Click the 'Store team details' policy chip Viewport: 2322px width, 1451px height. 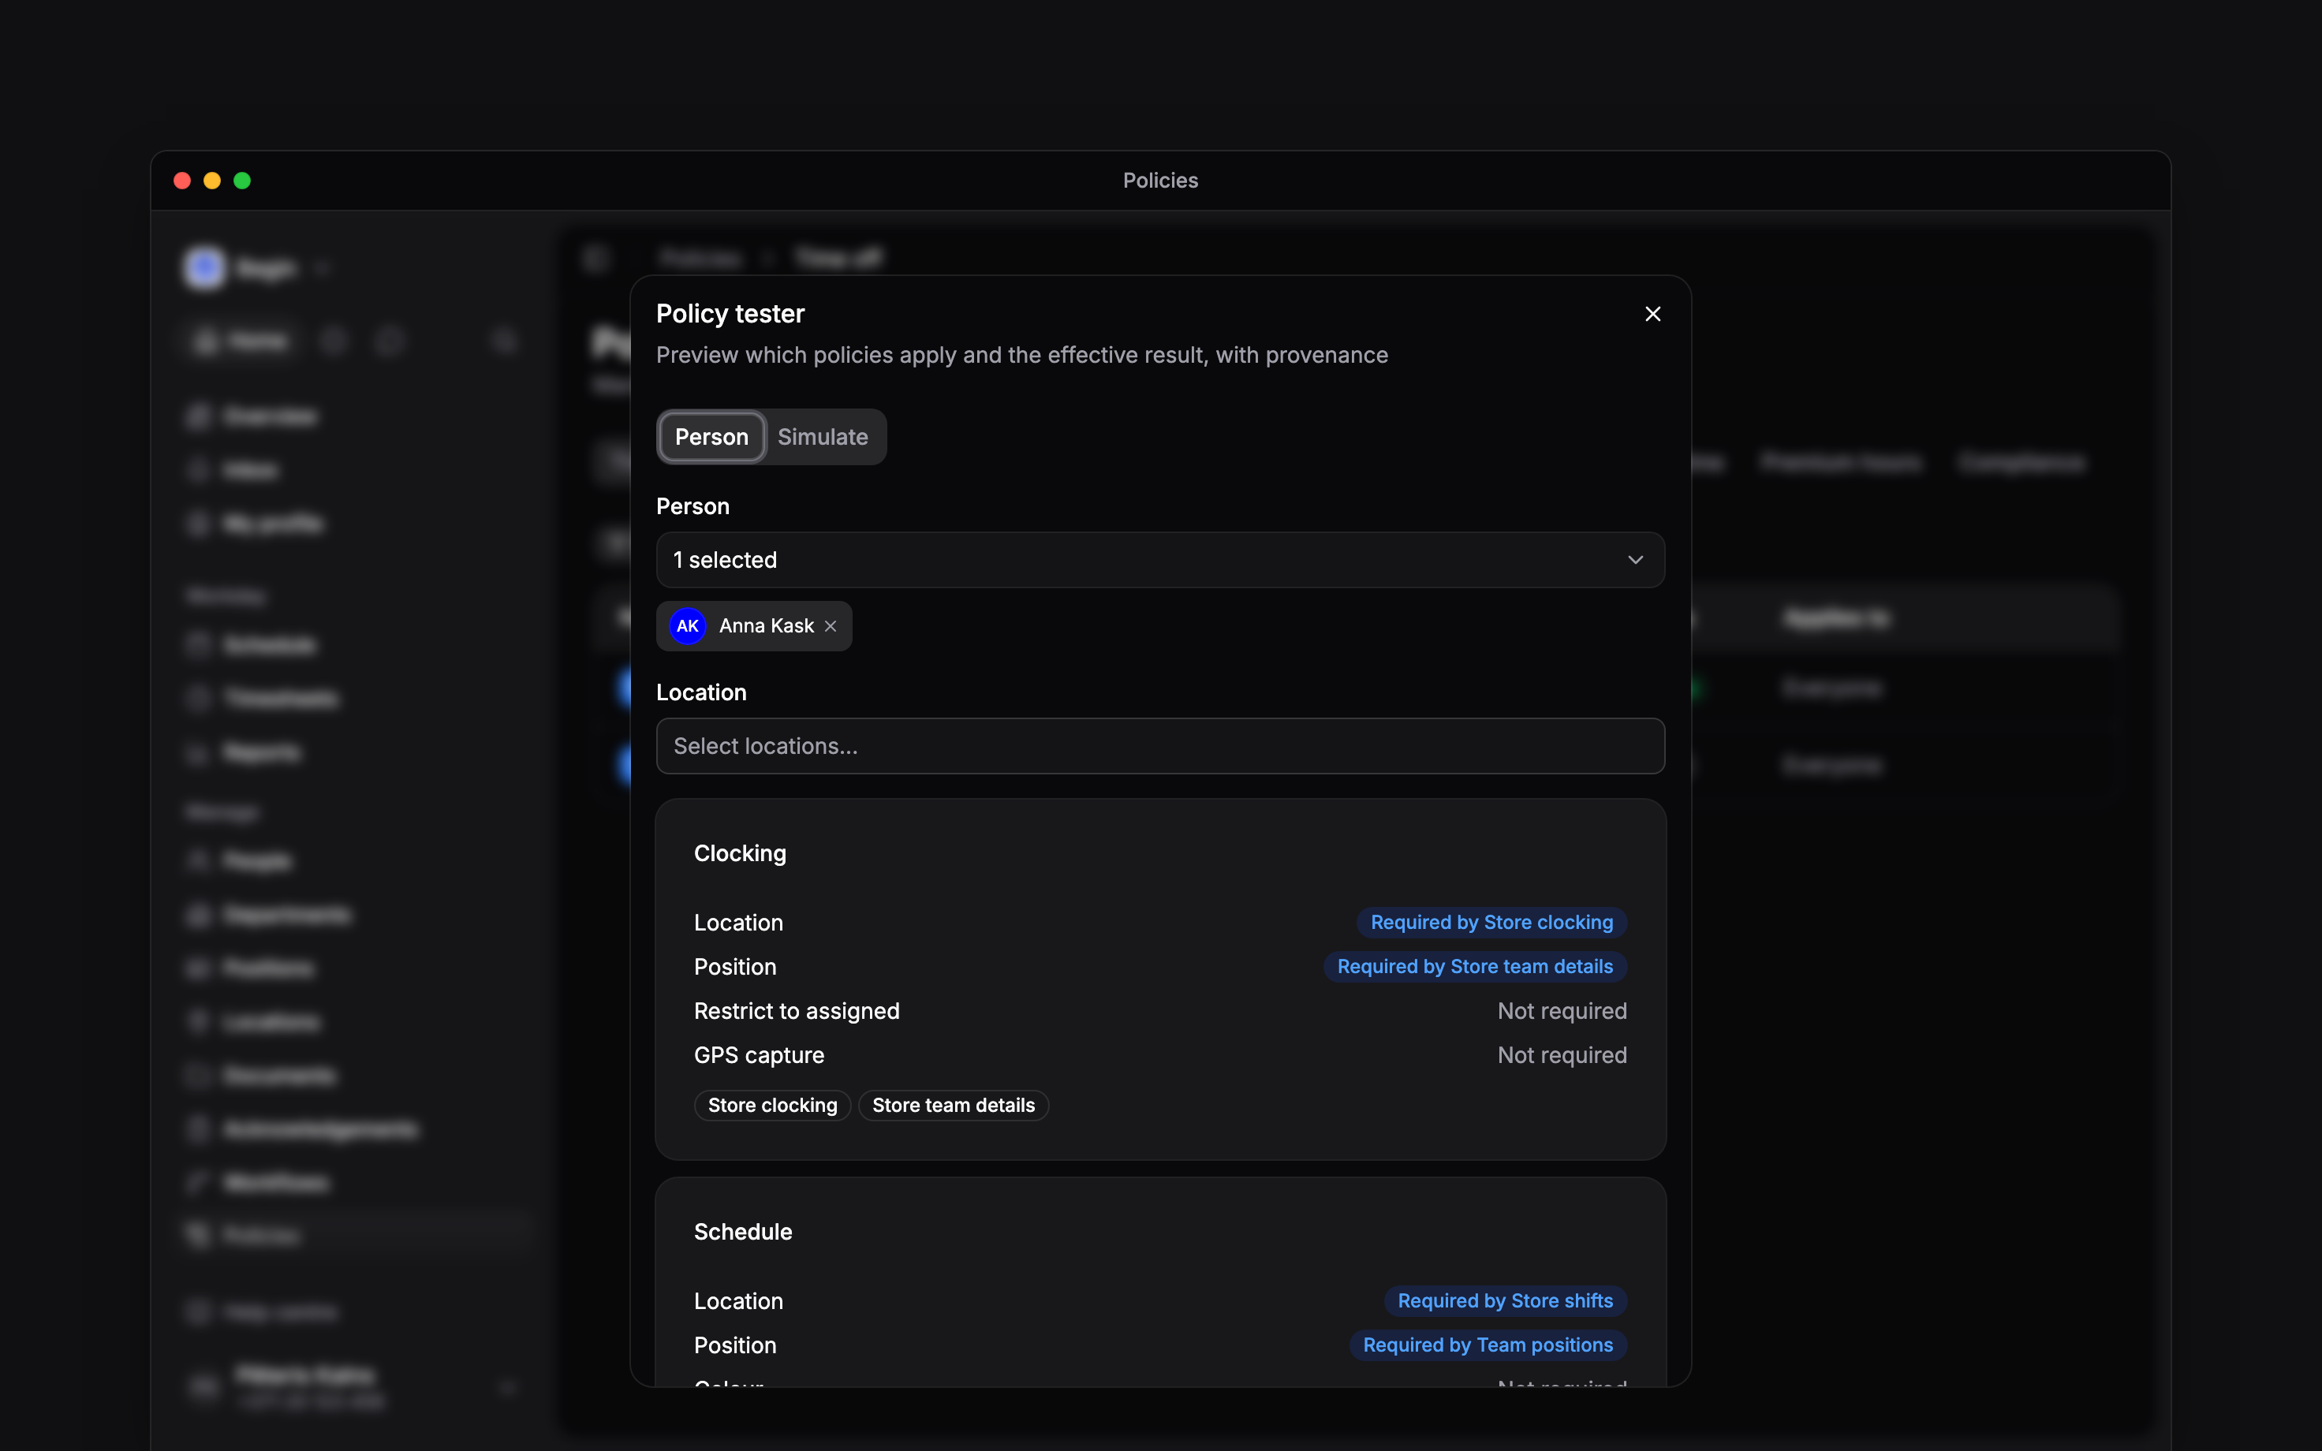click(x=953, y=1106)
